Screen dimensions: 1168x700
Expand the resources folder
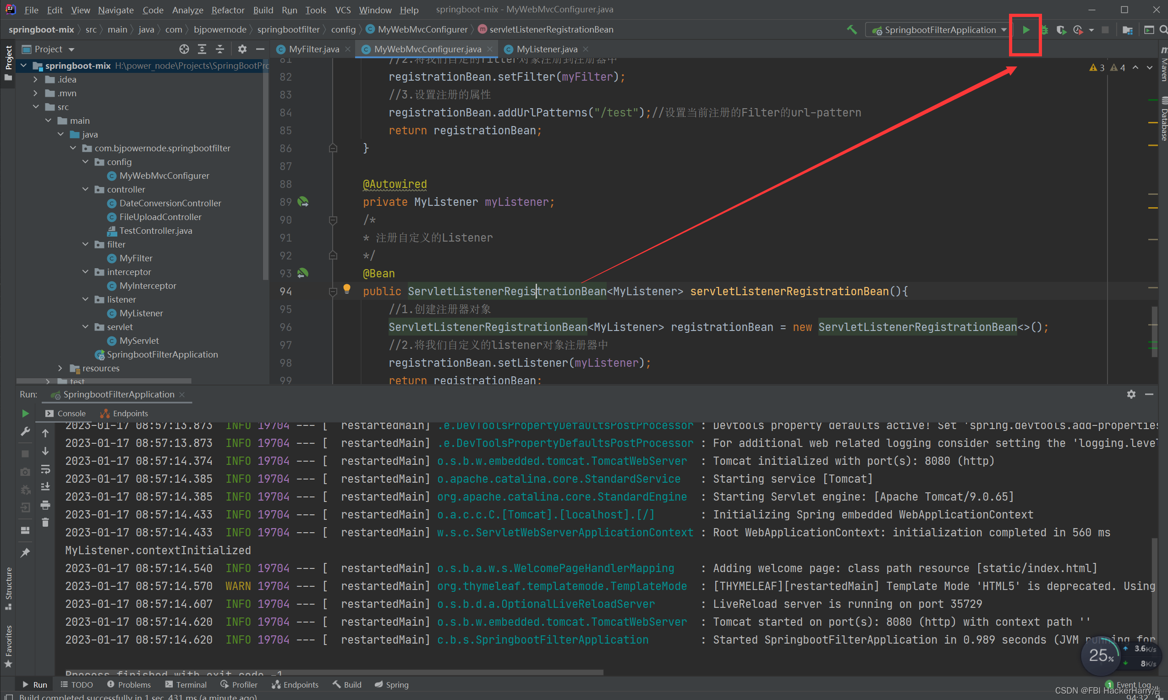(x=60, y=368)
